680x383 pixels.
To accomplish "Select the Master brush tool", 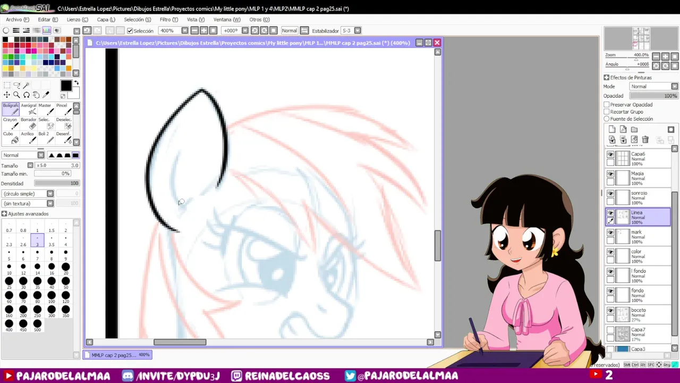I will pyautogui.click(x=45, y=109).
